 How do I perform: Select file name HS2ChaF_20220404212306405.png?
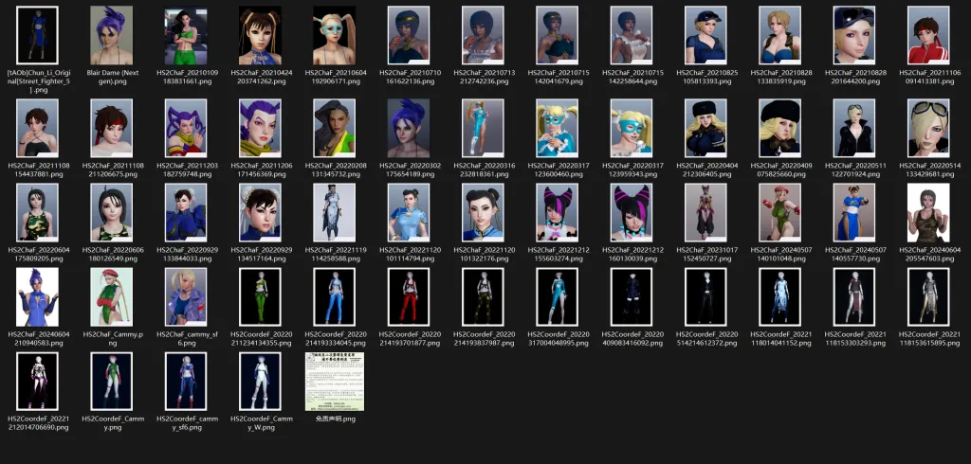click(705, 170)
